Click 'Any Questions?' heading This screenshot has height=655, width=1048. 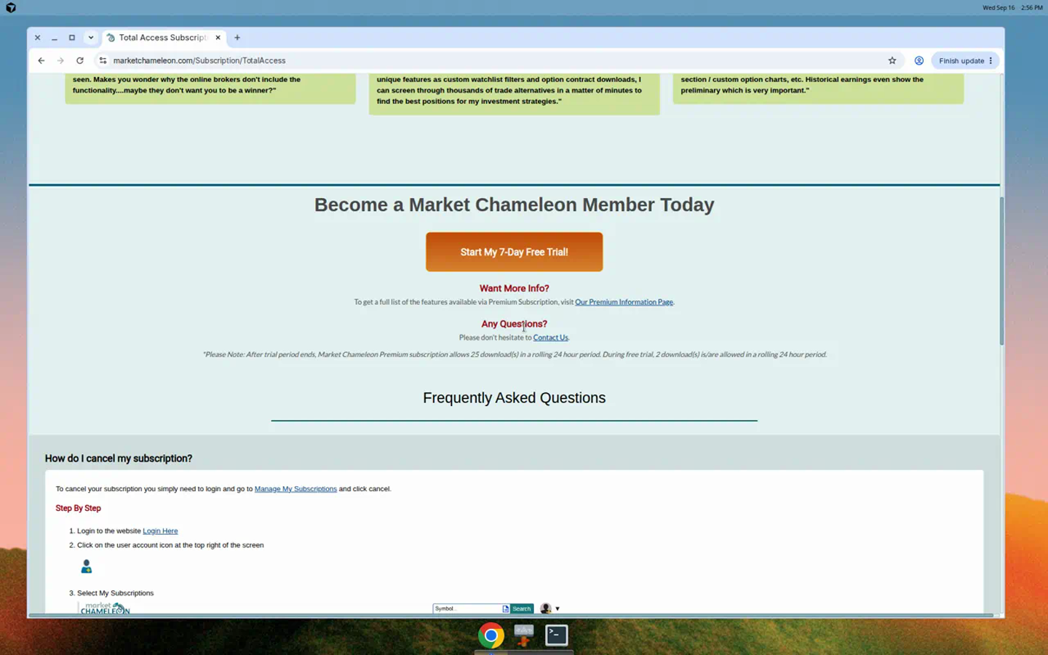tap(514, 324)
